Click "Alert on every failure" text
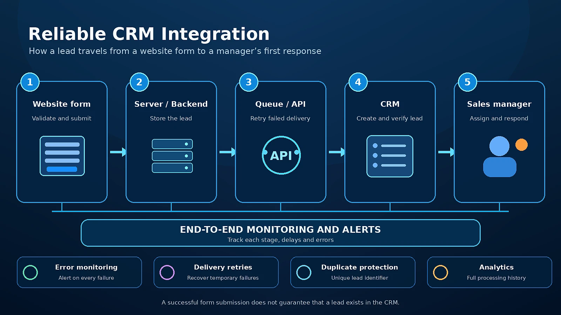The width and height of the screenshot is (561, 315). point(86,278)
